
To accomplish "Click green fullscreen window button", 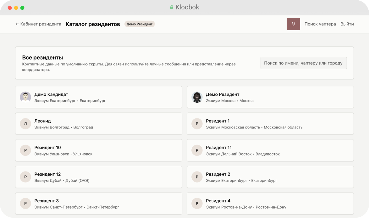I will [22, 8].
